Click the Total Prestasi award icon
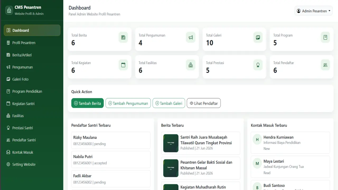 (258, 65)
